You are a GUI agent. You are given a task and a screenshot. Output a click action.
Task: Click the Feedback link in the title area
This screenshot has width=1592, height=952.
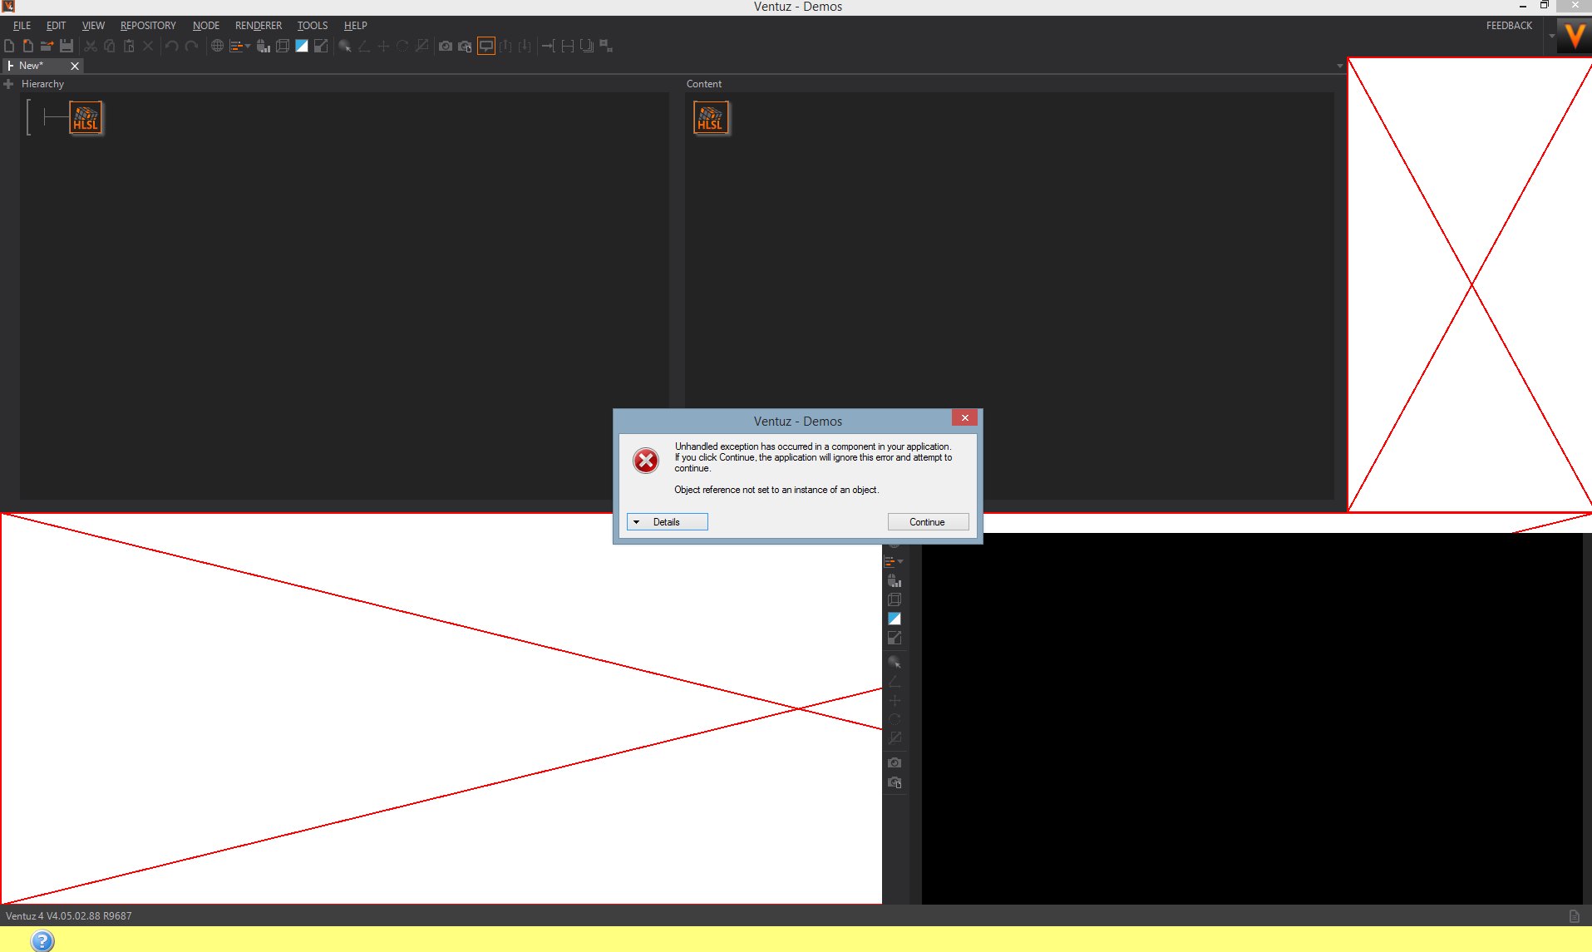tap(1508, 26)
